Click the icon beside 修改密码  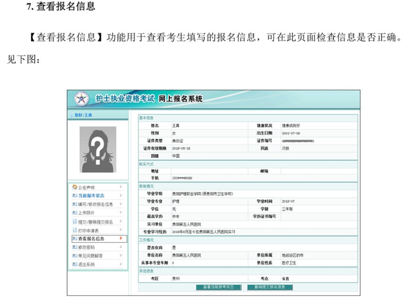click(x=75, y=247)
